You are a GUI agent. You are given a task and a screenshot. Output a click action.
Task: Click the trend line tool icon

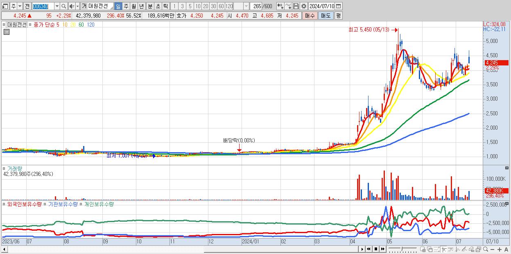(451, 250)
